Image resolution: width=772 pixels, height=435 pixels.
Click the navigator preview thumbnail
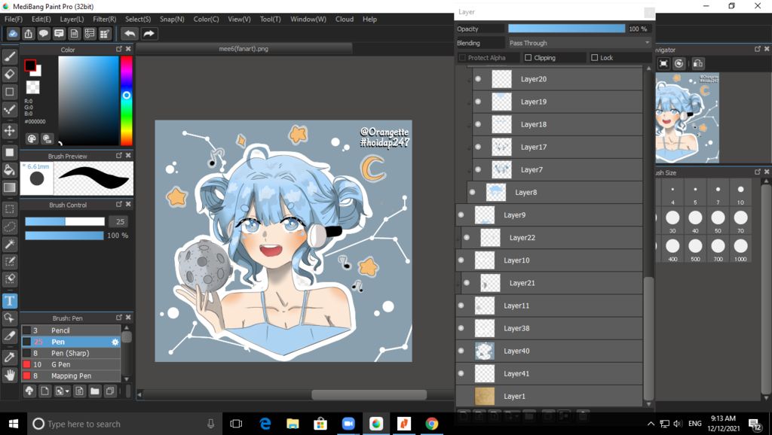pos(688,118)
